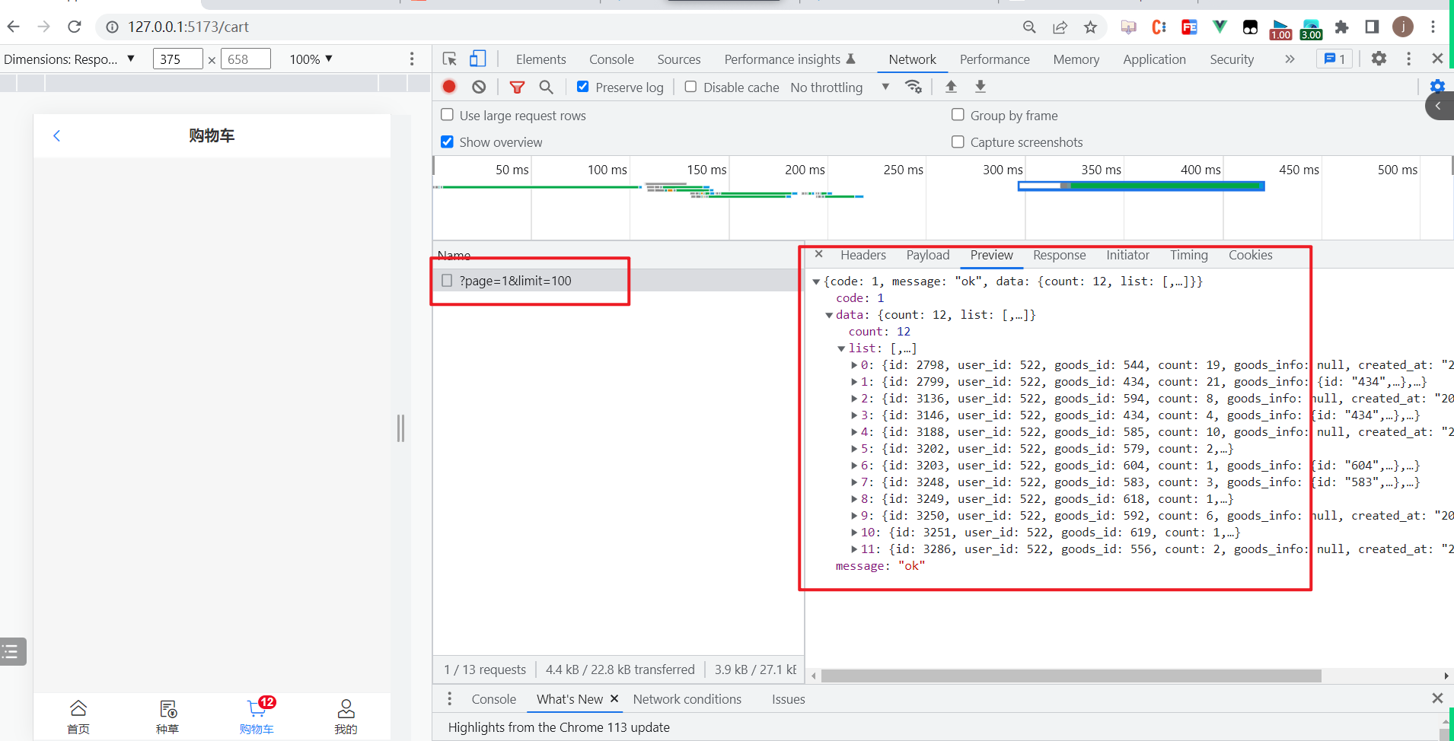Image resolution: width=1454 pixels, height=741 pixels.
Task: Open the floating list side button
Action: 11,651
